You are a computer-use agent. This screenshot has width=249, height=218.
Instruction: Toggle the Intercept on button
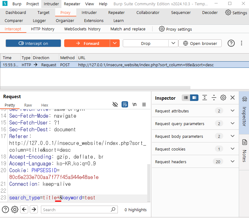(x=33, y=43)
